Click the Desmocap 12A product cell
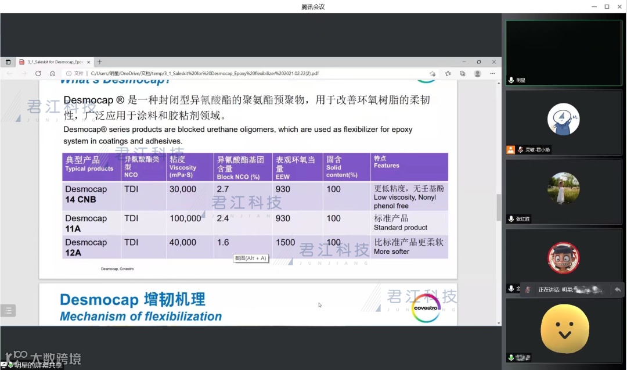627x370 pixels. (x=91, y=247)
